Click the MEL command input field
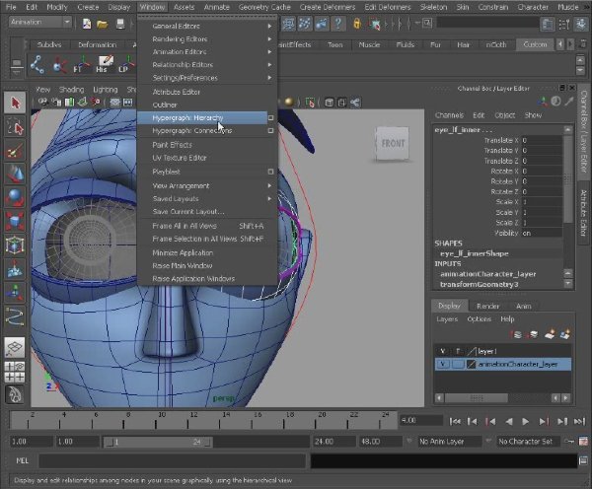 point(172,460)
